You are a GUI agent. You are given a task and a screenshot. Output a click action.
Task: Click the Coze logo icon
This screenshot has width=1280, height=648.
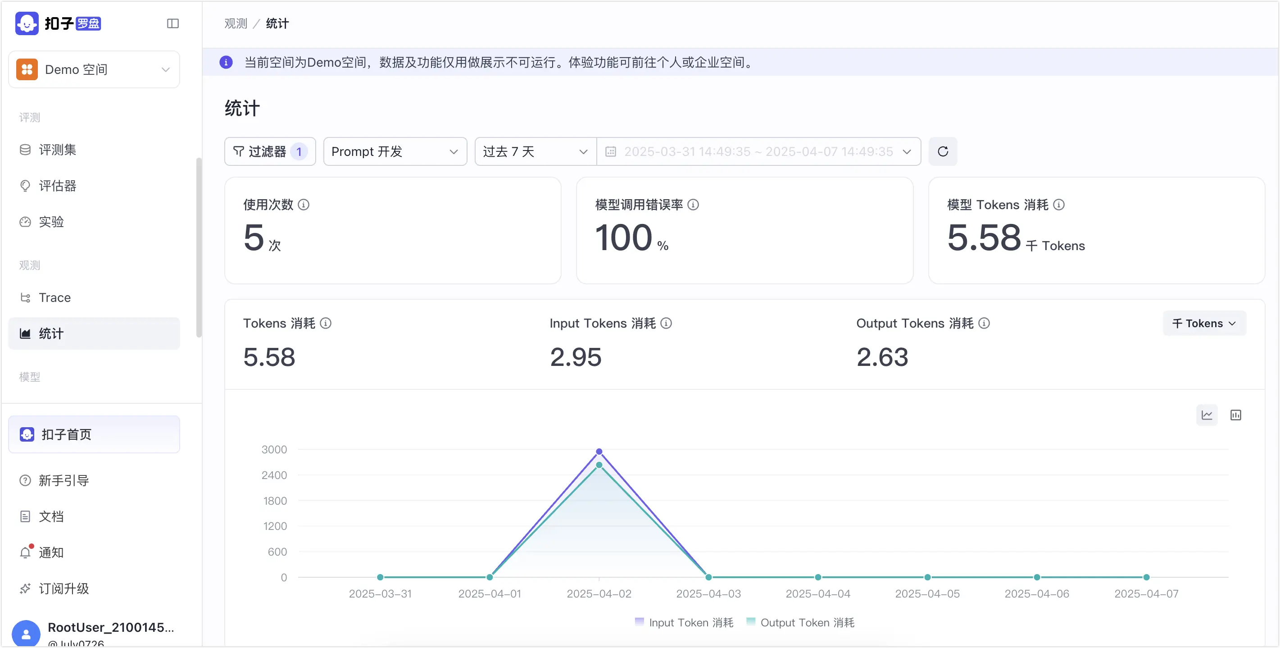27,23
